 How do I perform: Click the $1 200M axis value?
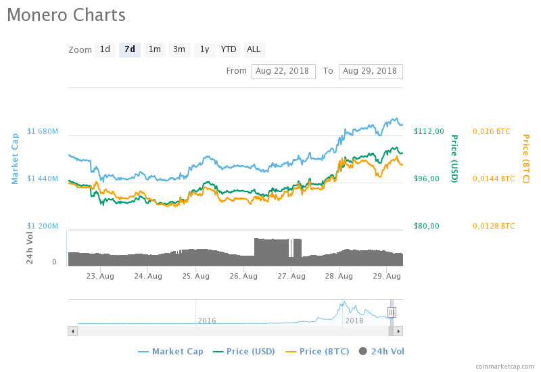click(x=43, y=226)
